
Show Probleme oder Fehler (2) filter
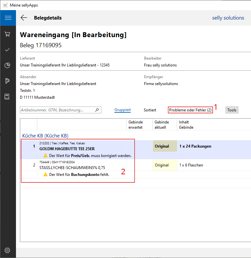(190, 110)
